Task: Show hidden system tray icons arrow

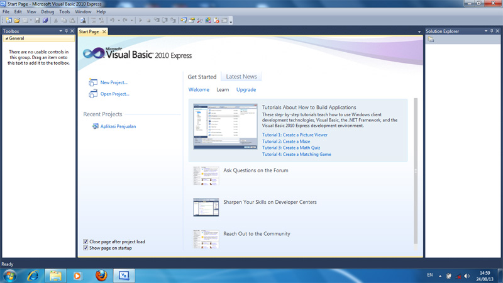Action: click(x=440, y=276)
